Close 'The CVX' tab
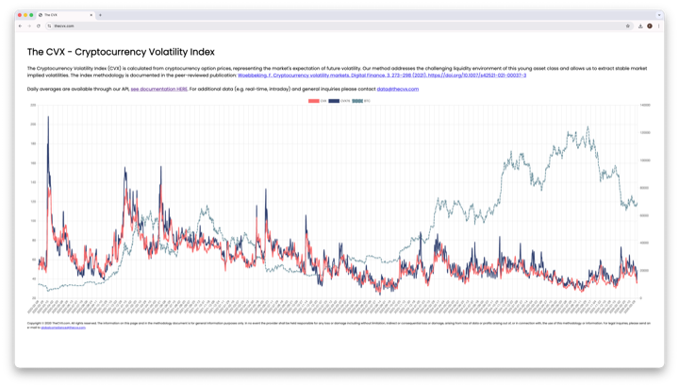This screenshot has width=679, height=387. coord(91,15)
